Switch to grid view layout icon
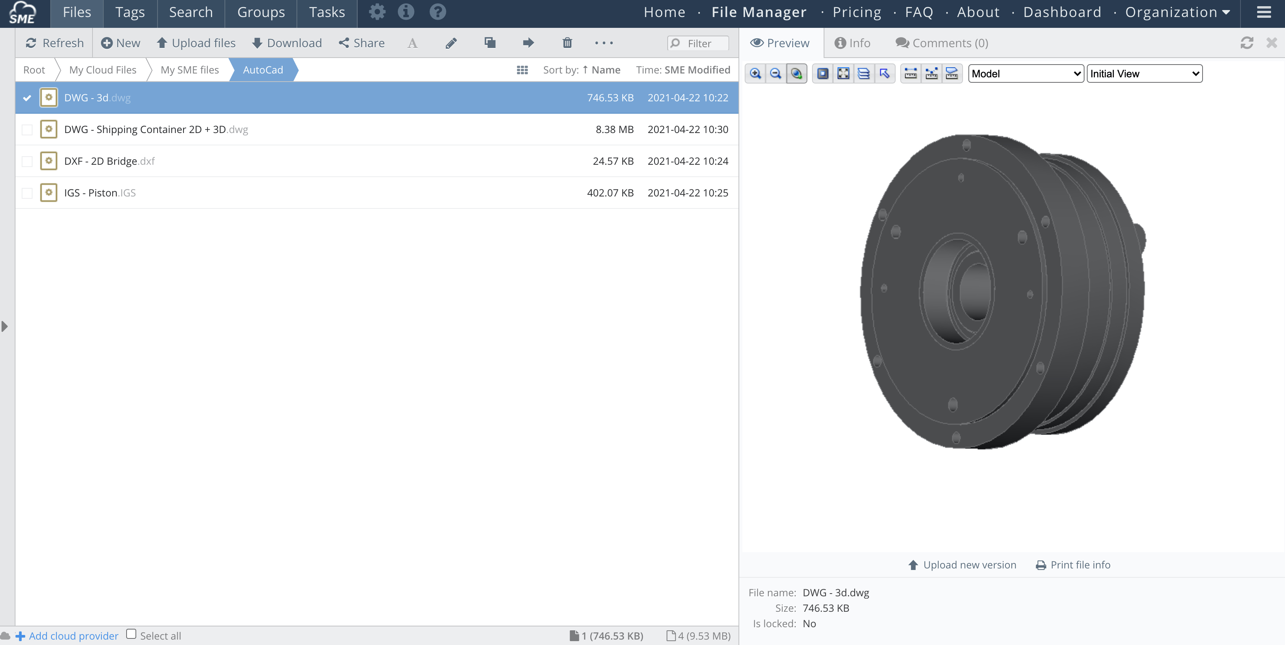 pyautogui.click(x=522, y=70)
